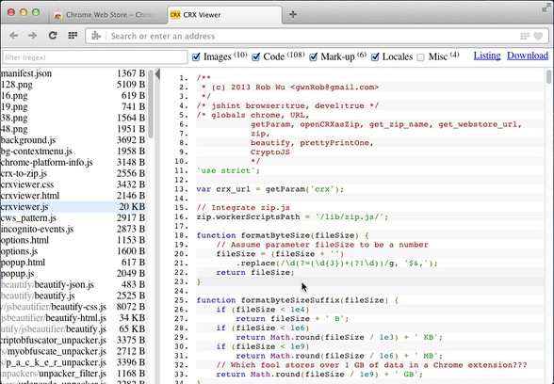
Task: Uncheck the Images file type checkbox
Action: 196,56
